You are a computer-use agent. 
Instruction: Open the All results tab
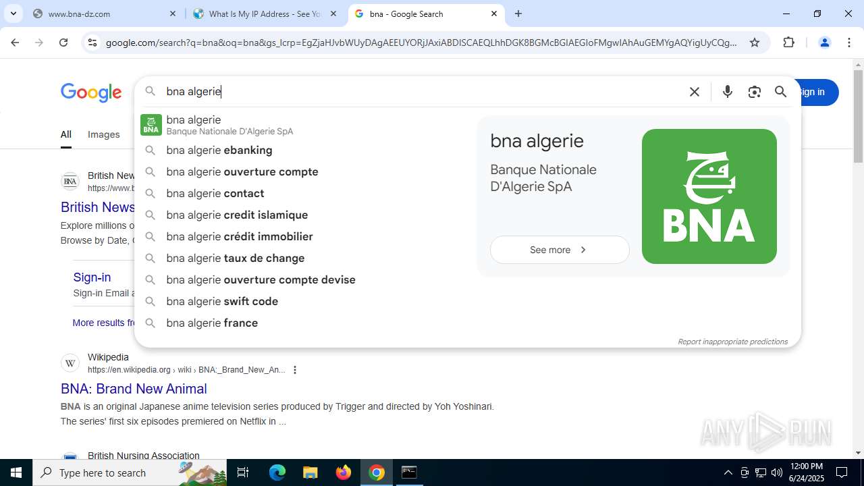(65, 134)
